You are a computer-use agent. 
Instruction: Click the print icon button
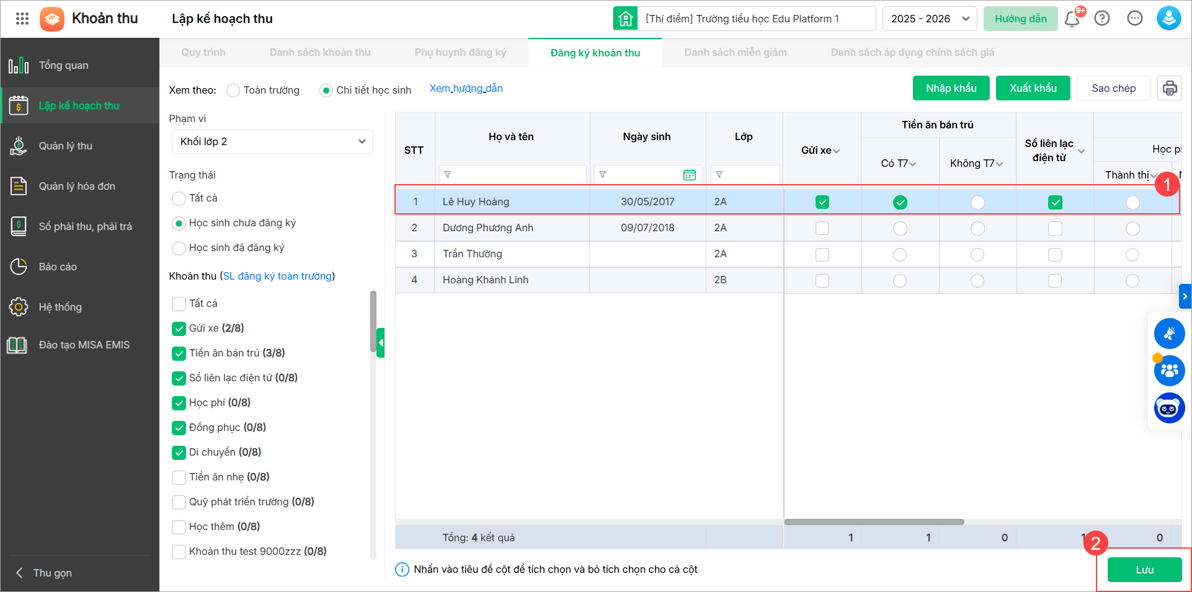(1170, 88)
